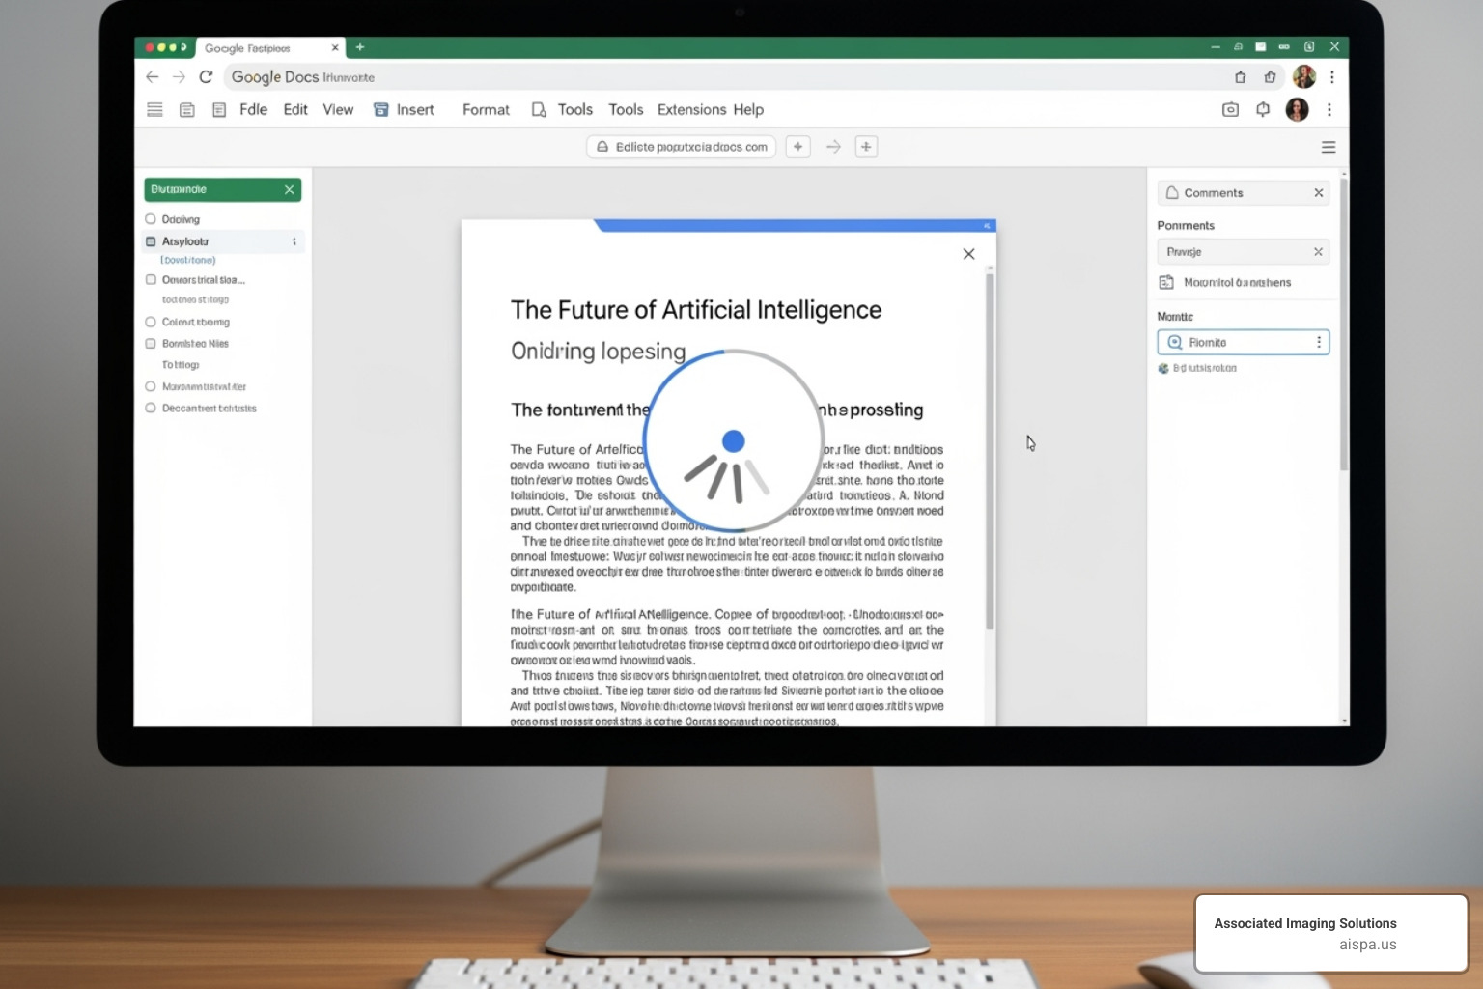Select the Decoantnert radio option
This screenshot has height=989, width=1483.
point(151,409)
